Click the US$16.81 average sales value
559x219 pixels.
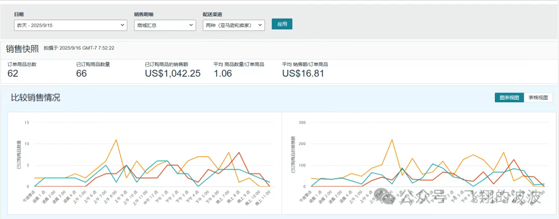coord(303,73)
